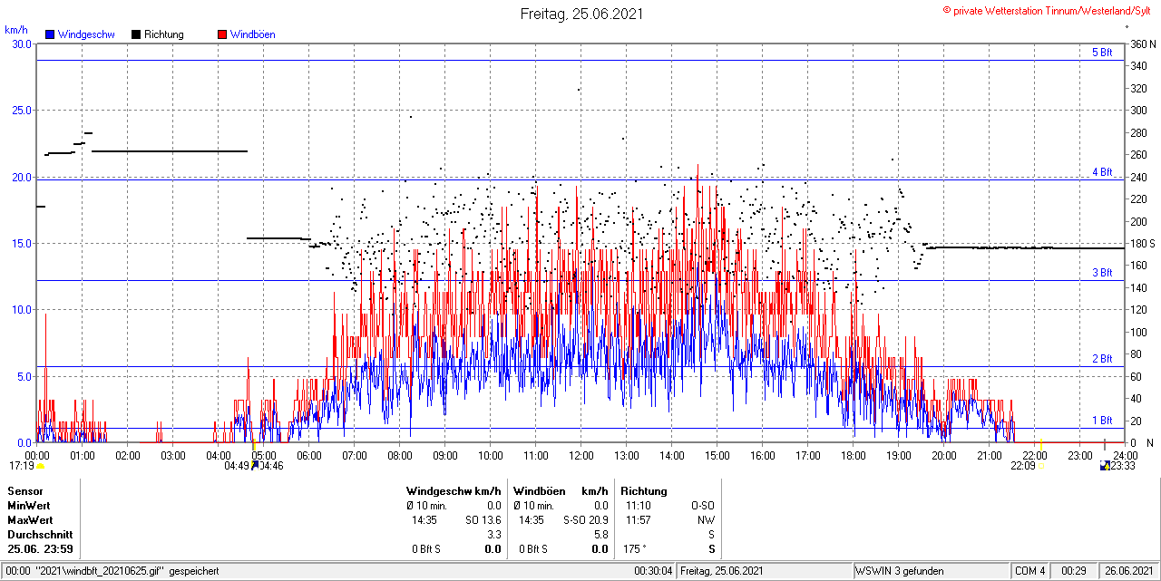Click the 3.3 average wind speed value
The width and height of the screenshot is (1161, 581).
[x=493, y=535]
